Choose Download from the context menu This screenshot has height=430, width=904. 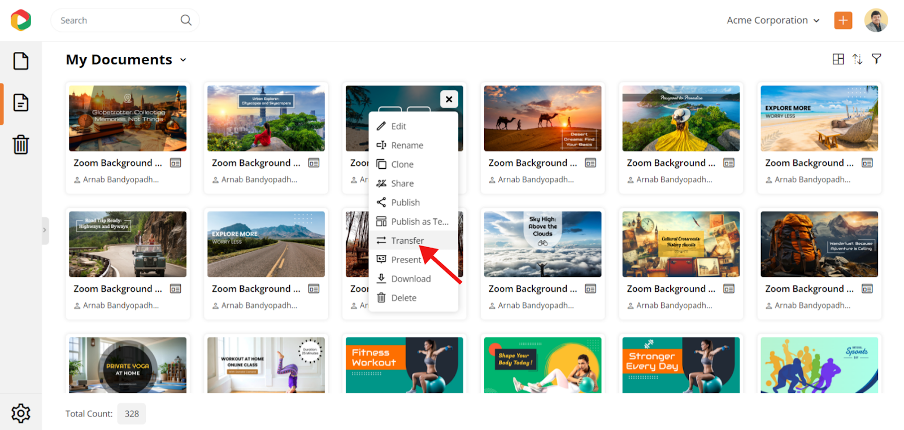(414, 279)
